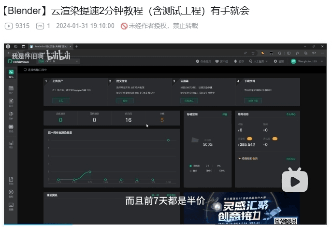Click the red no-reprint prohibition icon
The image size is (332, 227).
coord(124,26)
